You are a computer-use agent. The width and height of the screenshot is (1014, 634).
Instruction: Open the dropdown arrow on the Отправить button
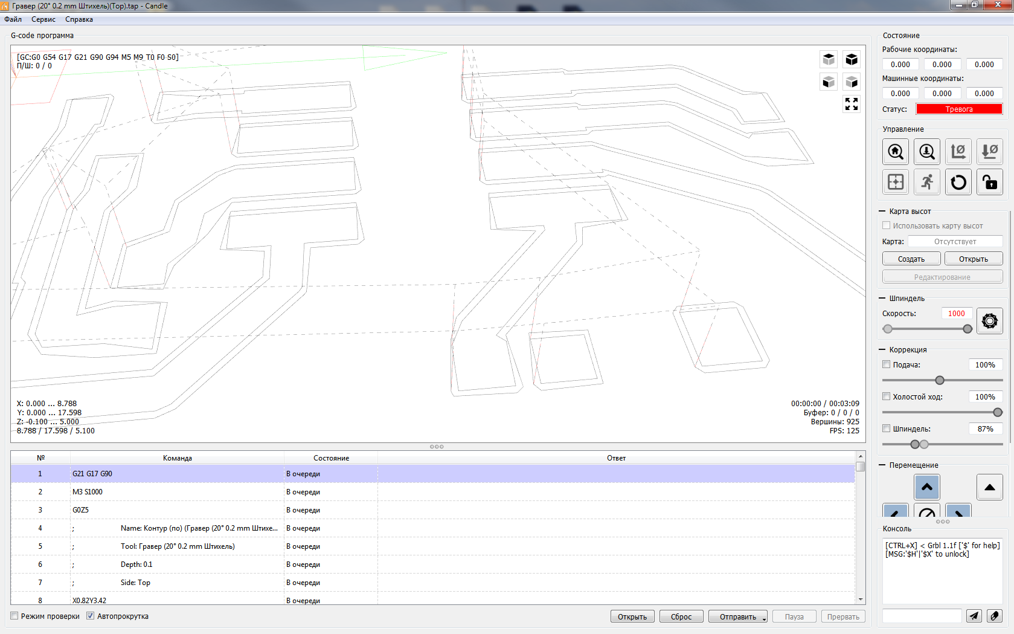coord(764,618)
